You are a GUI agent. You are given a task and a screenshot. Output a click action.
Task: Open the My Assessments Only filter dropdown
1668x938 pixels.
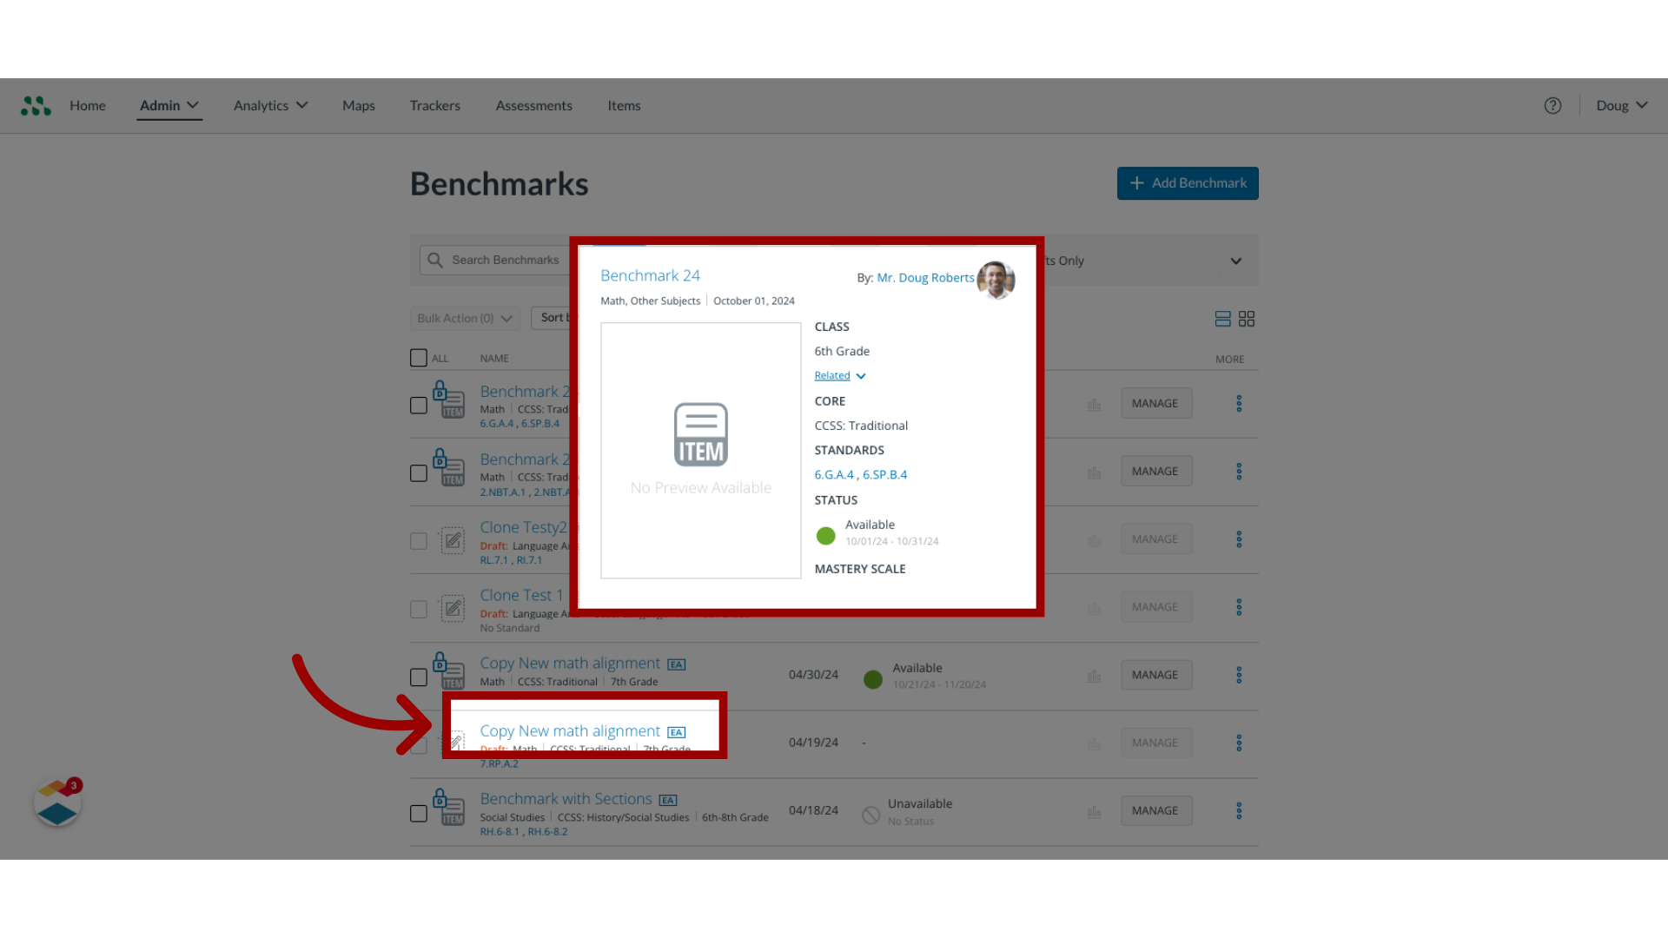pos(1235,260)
